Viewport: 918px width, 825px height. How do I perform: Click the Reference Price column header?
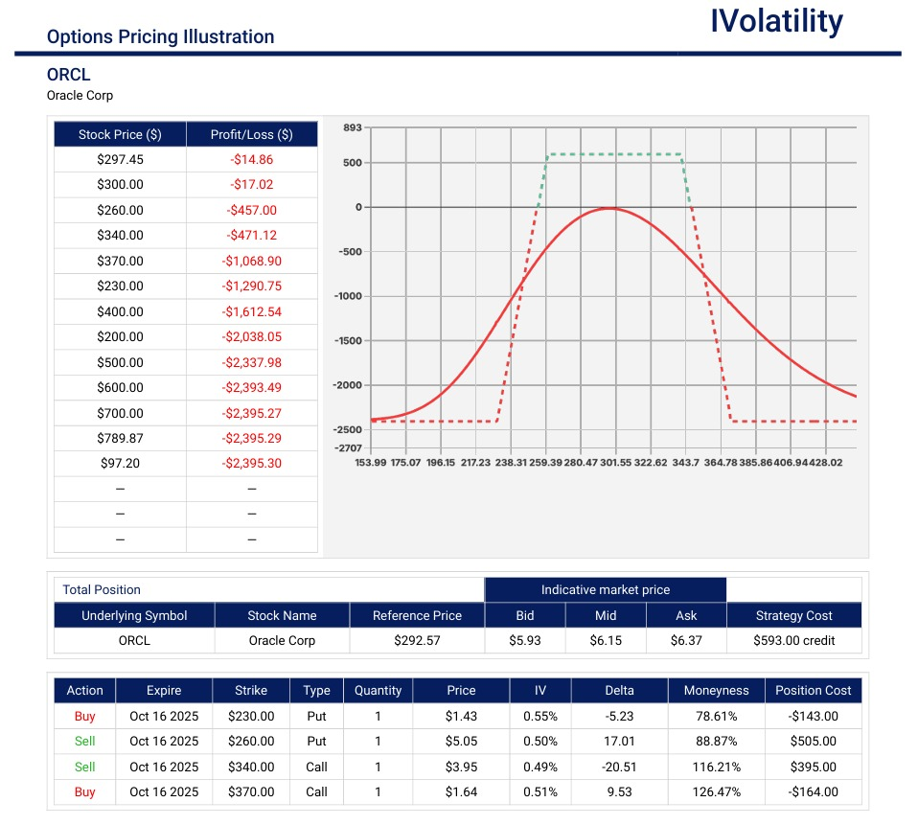coord(417,616)
